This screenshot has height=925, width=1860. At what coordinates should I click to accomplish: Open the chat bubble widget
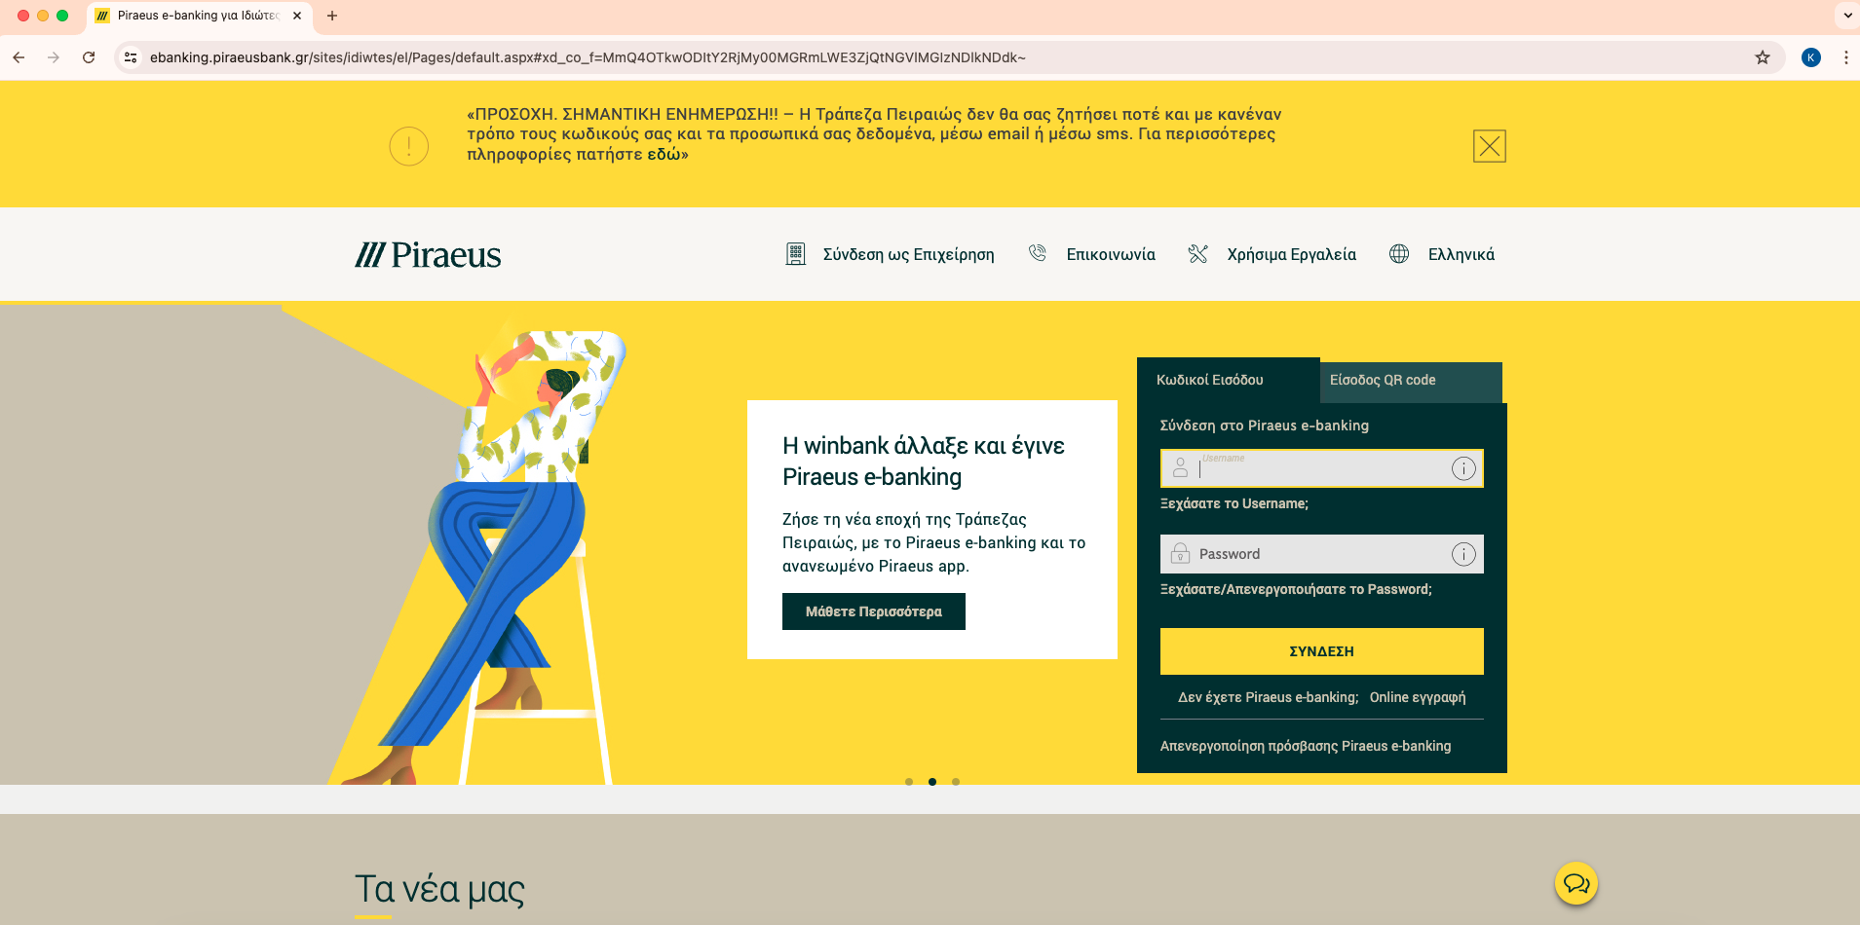[x=1576, y=884]
